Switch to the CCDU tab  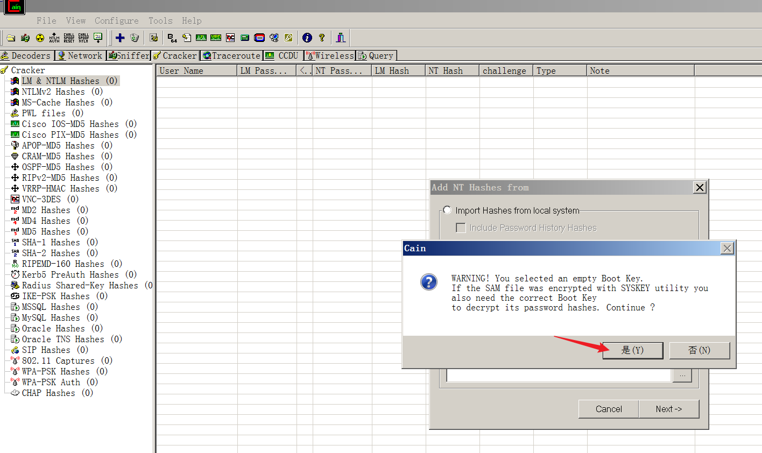283,55
